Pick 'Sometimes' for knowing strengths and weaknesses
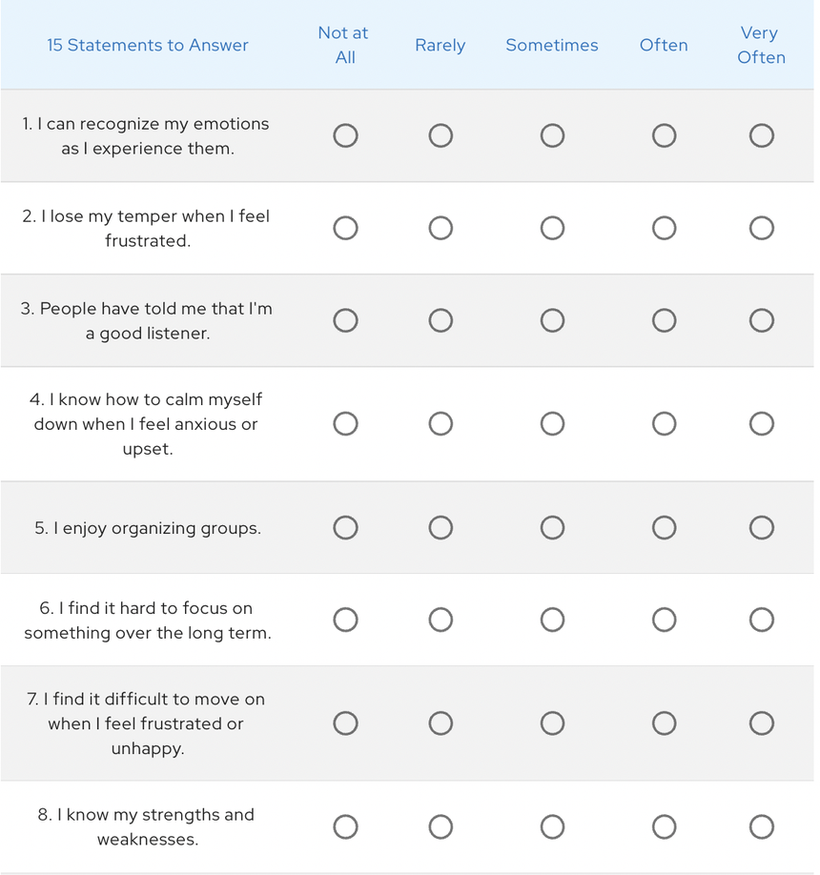The image size is (820, 875). 552,827
